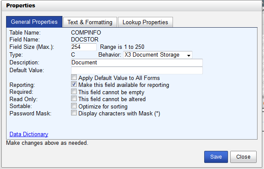Click the COMPINFO table name value

(86, 32)
